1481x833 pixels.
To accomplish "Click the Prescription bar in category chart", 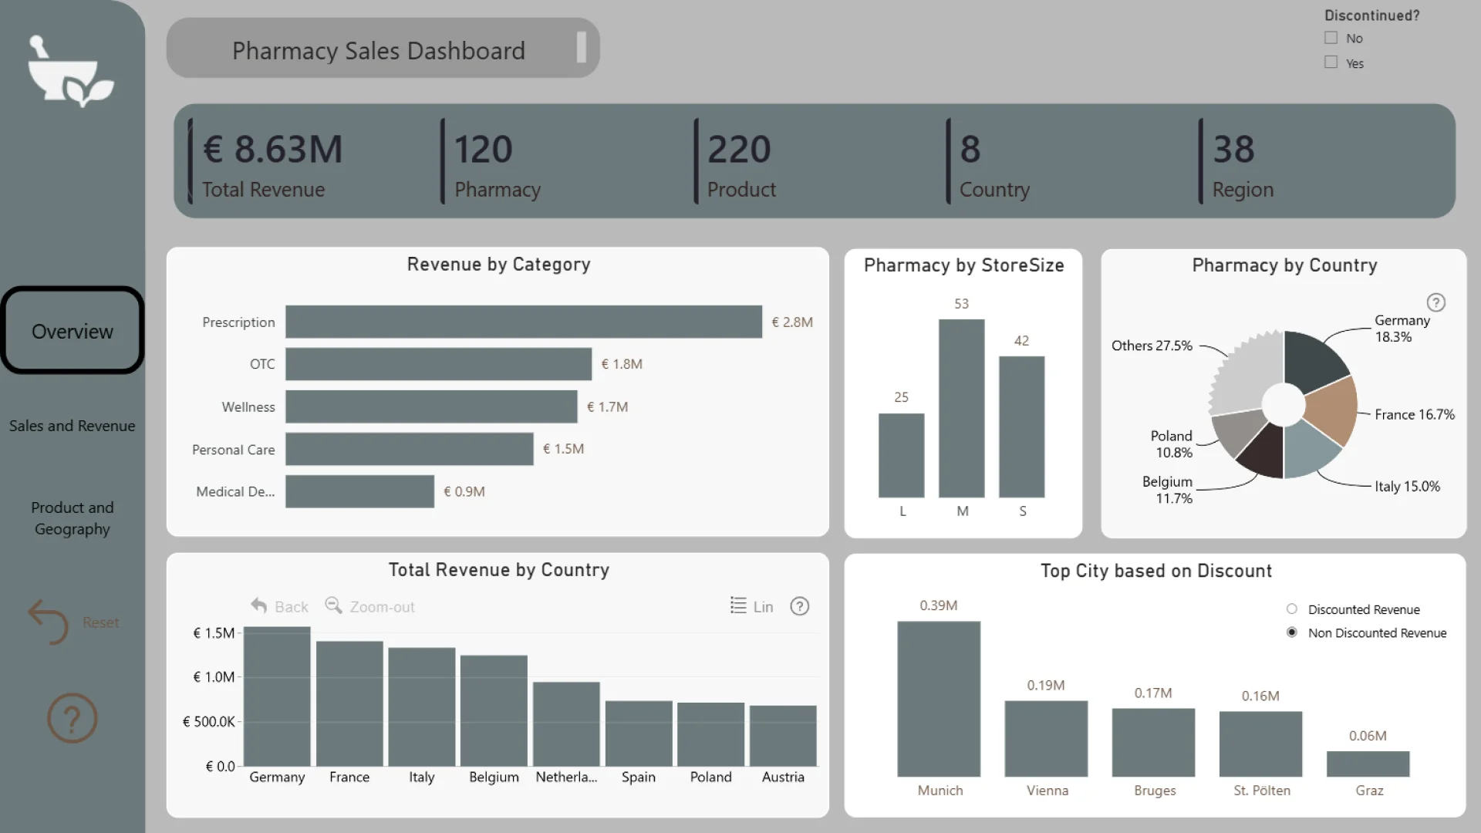I will pyautogui.click(x=523, y=322).
